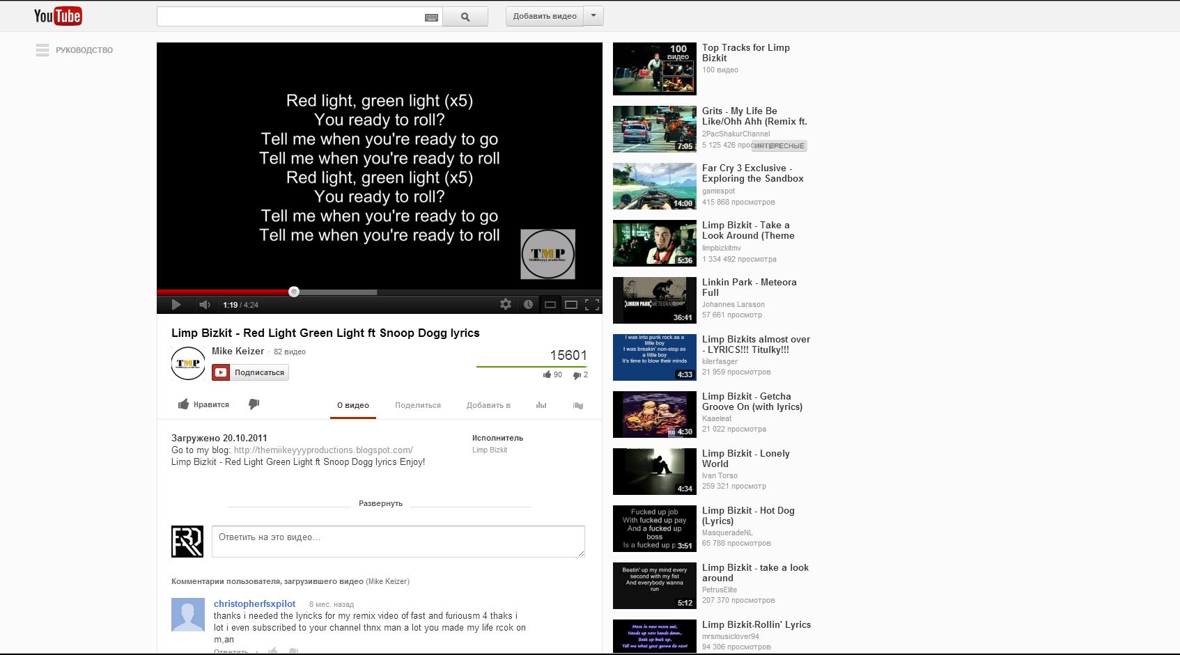Click gamespot channel name under Far Cry 3

(719, 191)
